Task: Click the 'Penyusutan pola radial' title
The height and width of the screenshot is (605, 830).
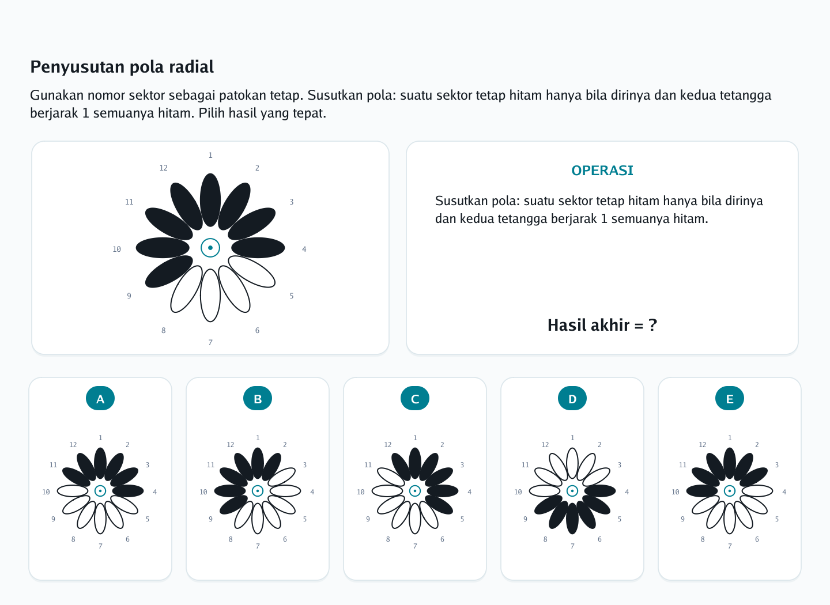Action: pos(122,67)
